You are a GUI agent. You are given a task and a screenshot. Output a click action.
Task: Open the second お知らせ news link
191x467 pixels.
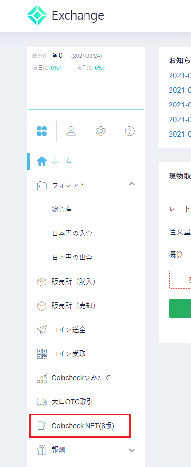180,90
